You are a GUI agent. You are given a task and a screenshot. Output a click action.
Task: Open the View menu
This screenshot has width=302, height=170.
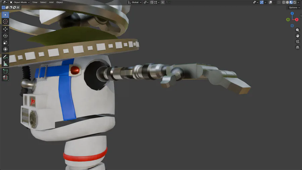(x=35, y=2)
